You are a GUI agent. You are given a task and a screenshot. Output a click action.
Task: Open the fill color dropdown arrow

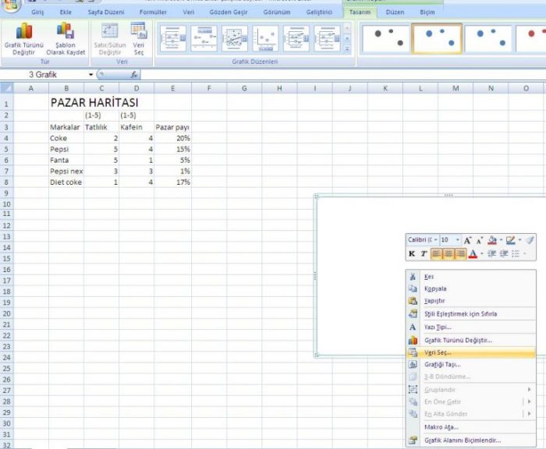point(501,240)
